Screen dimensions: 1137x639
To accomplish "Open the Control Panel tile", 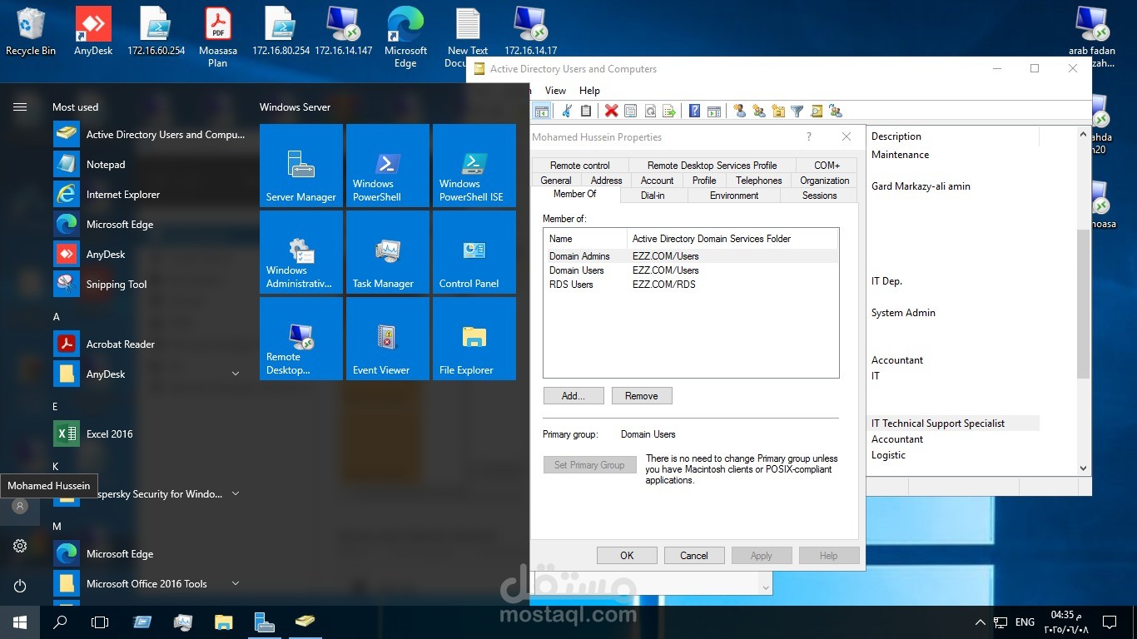I will (x=474, y=252).
